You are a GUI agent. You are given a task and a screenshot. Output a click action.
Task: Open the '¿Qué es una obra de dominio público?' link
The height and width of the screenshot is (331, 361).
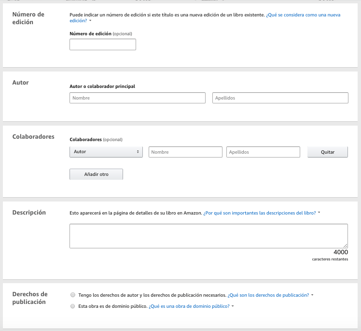click(x=189, y=306)
